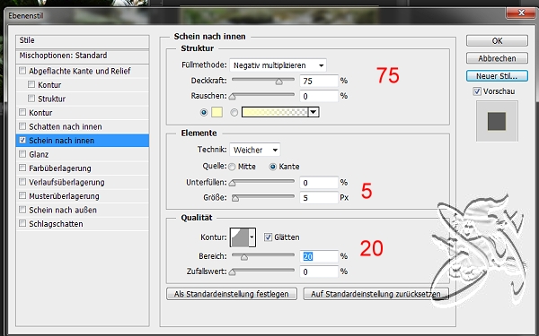Click the Zufallswert slider handle
The width and height of the screenshot is (539, 336).
(x=233, y=271)
